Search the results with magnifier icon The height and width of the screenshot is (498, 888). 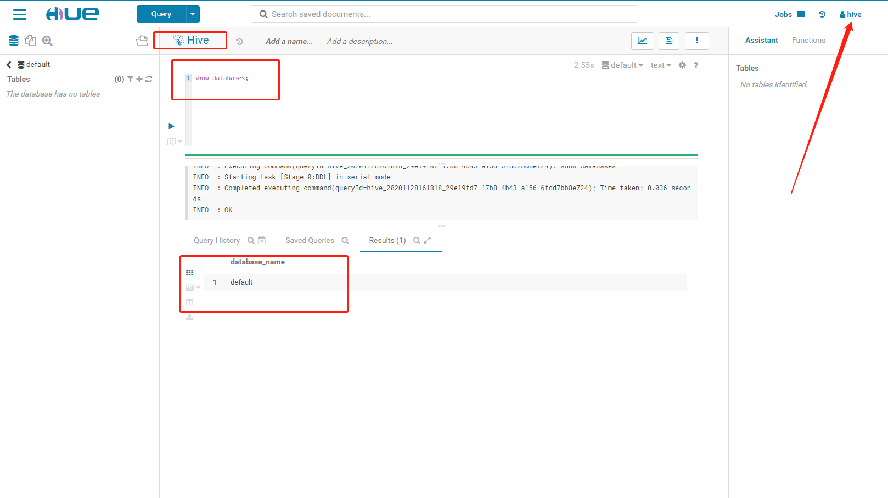(x=417, y=240)
